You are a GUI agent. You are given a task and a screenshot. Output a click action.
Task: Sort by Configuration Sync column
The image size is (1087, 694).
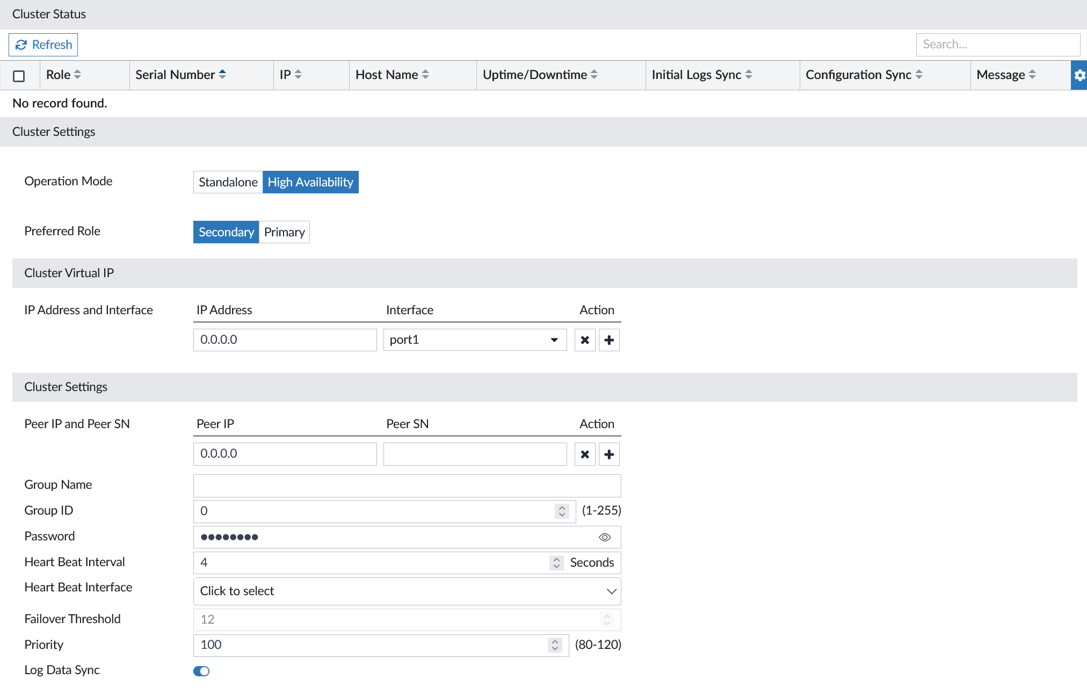(919, 75)
